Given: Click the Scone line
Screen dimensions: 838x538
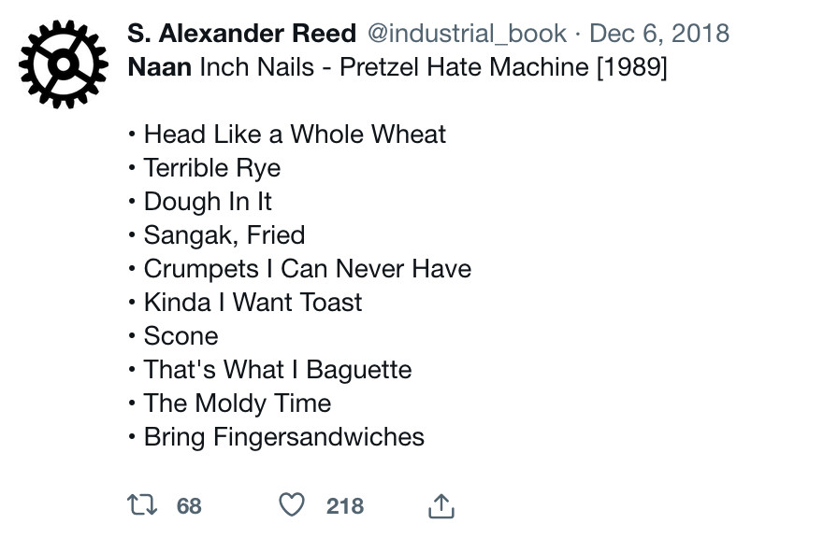Looking at the screenshot, I should click(x=181, y=336).
